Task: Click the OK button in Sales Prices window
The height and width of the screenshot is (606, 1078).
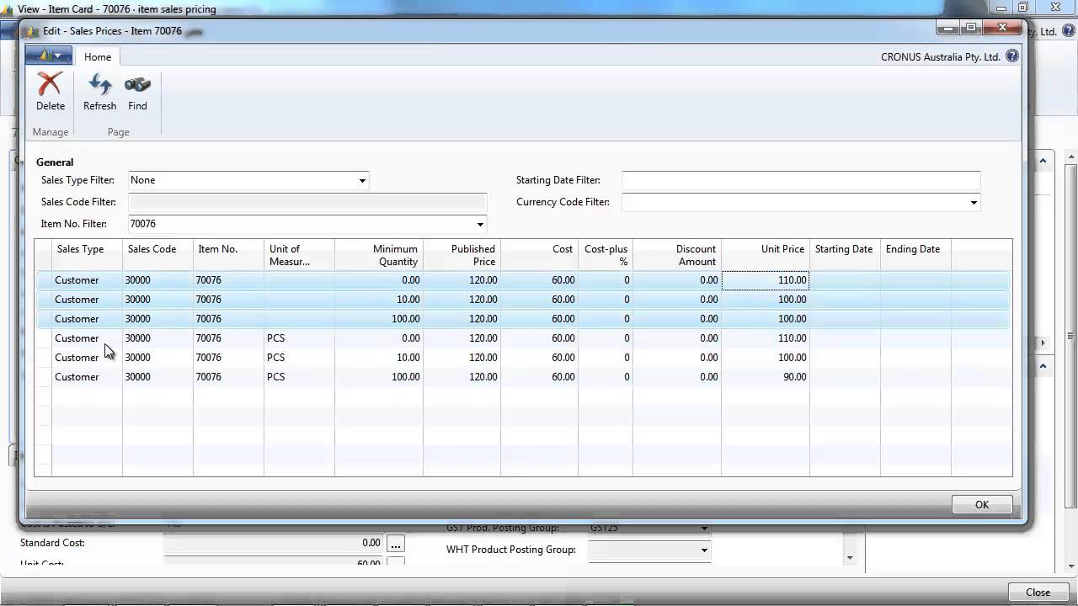Action: pyautogui.click(x=981, y=504)
